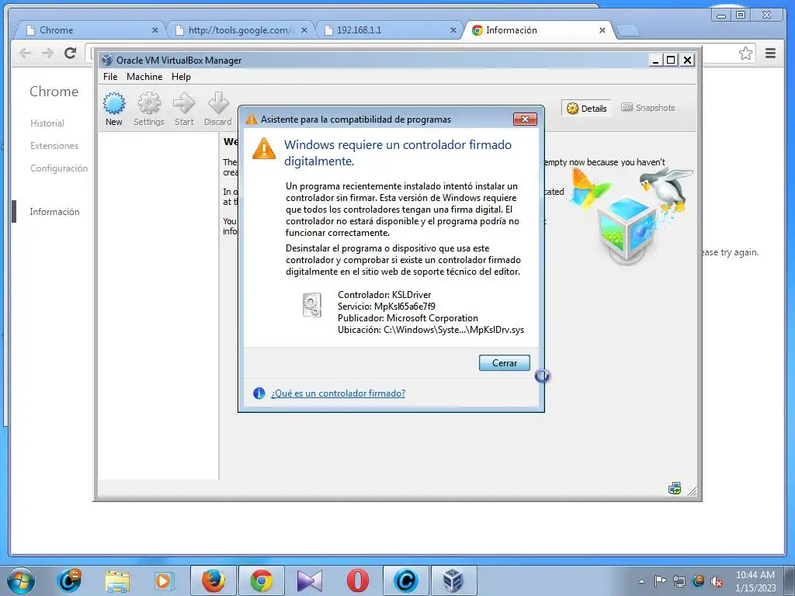Click the Chrome forward arrow
The height and width of the screenshot is (596, 795).
[47, 54]
